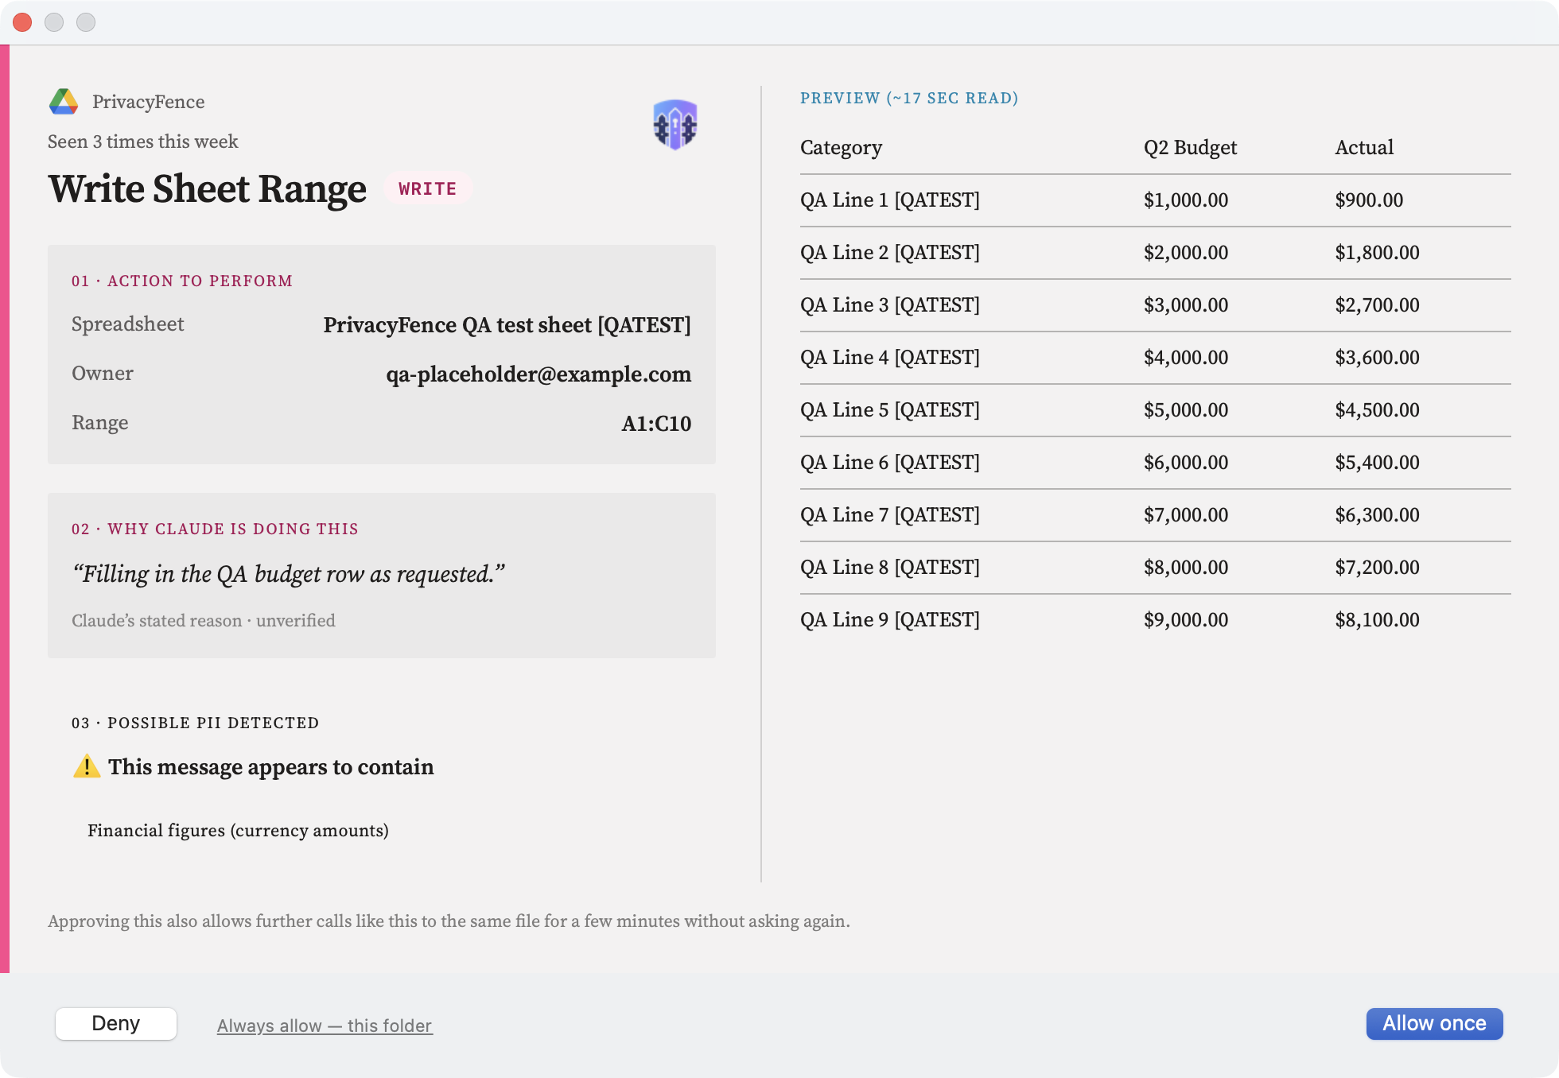Click the Allow once button
Viewport: 1559px width, 1078px height.
pos(1434,1023)
